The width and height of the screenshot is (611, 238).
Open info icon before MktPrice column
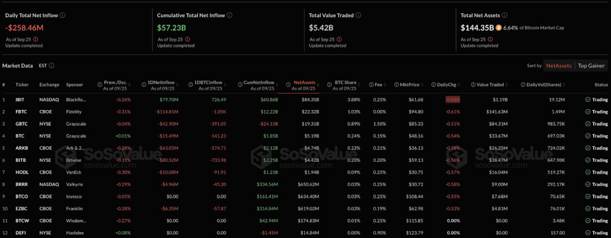[x=396, y=84]
